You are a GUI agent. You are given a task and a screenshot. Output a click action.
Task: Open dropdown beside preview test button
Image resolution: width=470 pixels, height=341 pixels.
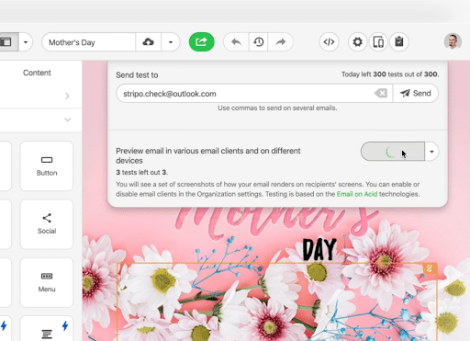431,152
